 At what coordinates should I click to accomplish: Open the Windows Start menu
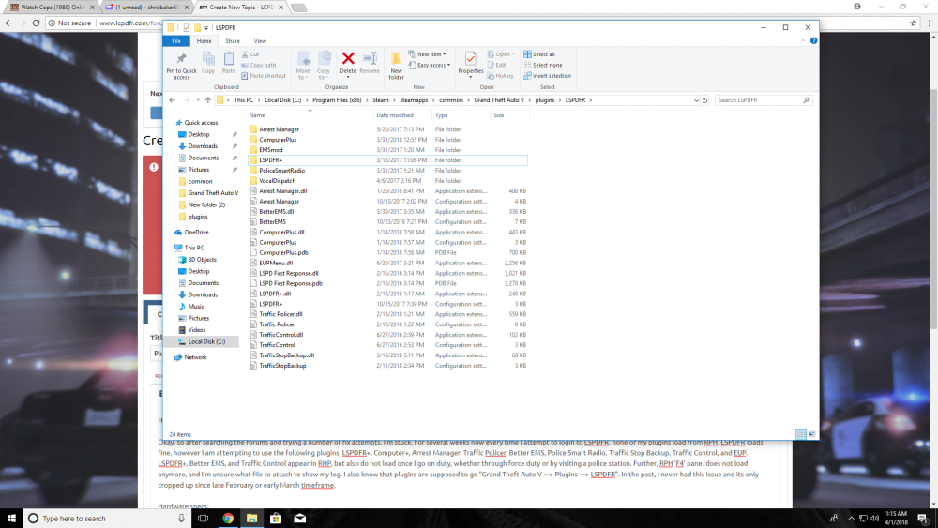(11, 519)
